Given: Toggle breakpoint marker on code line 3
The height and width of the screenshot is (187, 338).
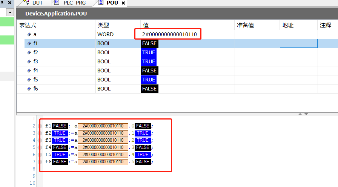Looking at the screenshot, I should pos(40,133).
